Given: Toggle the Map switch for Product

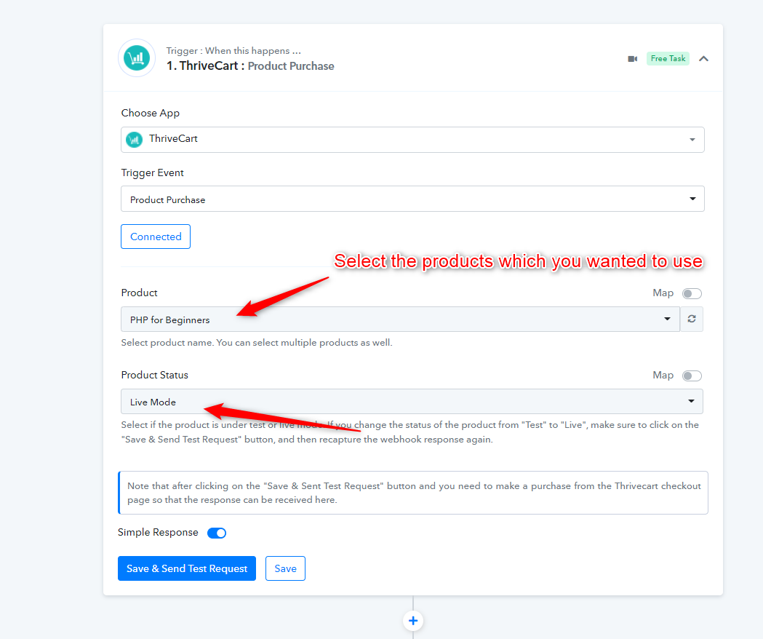Looking at the screenshot, I should (x=692, y=294).
